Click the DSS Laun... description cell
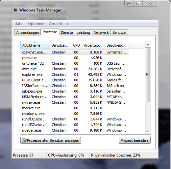The image size is (171, 169). pos(116,63)
